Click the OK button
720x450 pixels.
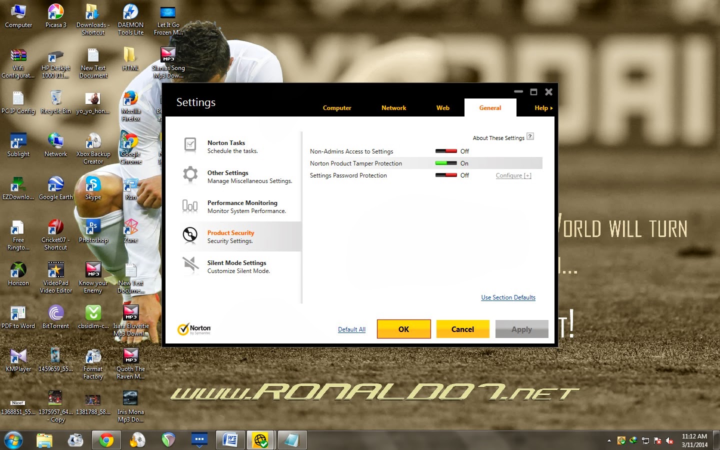403,329
